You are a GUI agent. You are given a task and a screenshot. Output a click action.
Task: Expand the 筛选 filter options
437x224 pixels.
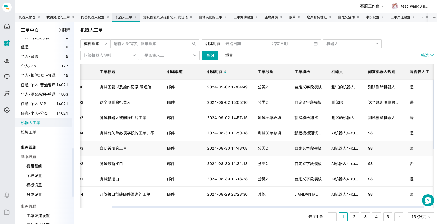tap(427, 55)
